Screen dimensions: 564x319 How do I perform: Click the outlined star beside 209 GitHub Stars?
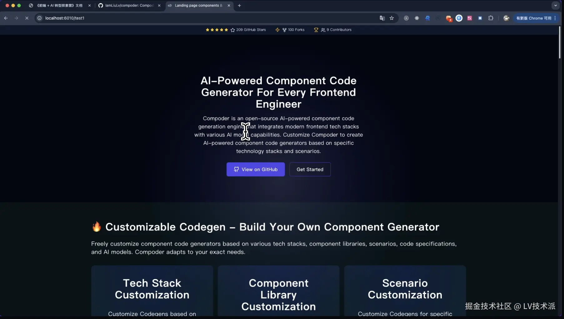pyautogui.click(x=233, y=30)
